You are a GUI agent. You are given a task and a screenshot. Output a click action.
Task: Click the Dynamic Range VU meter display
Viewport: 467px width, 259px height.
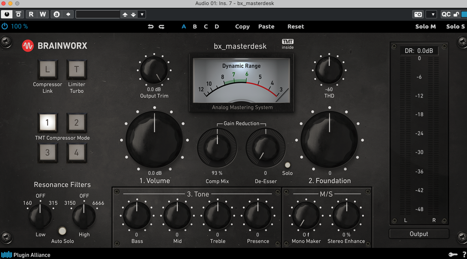[x=241, y=81]
